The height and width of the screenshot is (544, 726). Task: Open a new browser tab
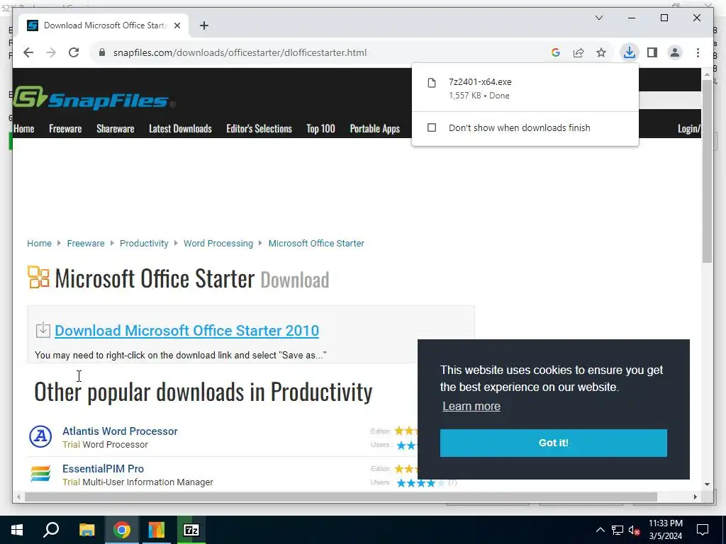[x=204, y=25]
